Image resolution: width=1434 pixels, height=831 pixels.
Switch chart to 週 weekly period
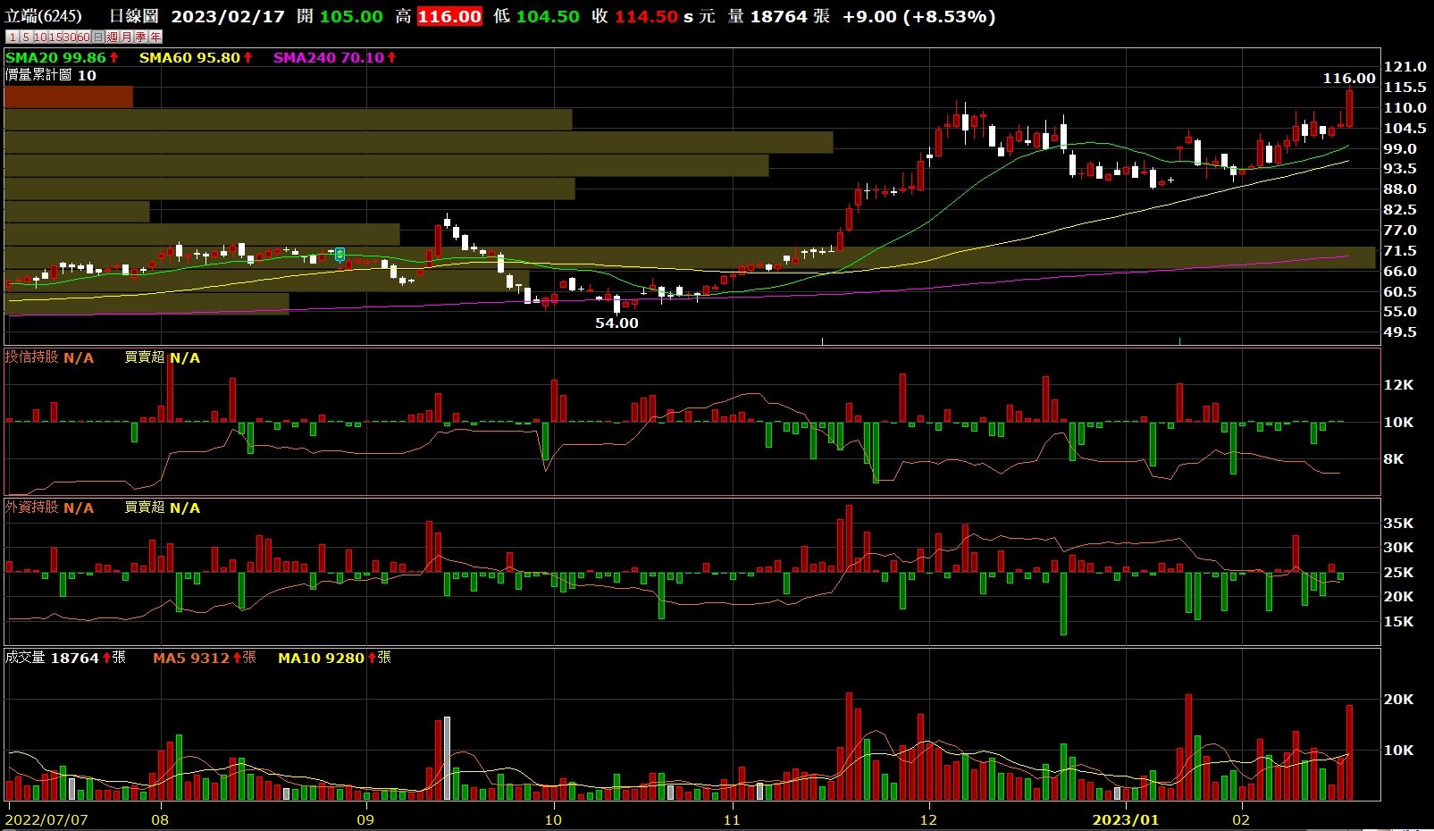(x=113, y=37)
